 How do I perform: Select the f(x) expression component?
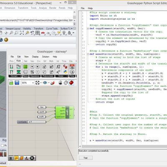58,67
